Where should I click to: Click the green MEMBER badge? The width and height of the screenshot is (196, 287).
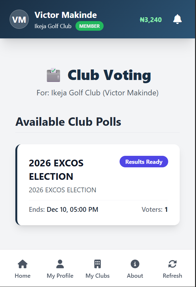pyautogui.click(x=90, y=26)
